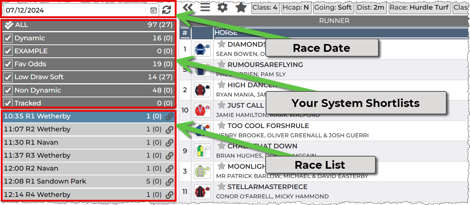The height and width of the screenshot is (205, 470).
Task: Open the hamburger menu icon
Action: pos(205,7)
